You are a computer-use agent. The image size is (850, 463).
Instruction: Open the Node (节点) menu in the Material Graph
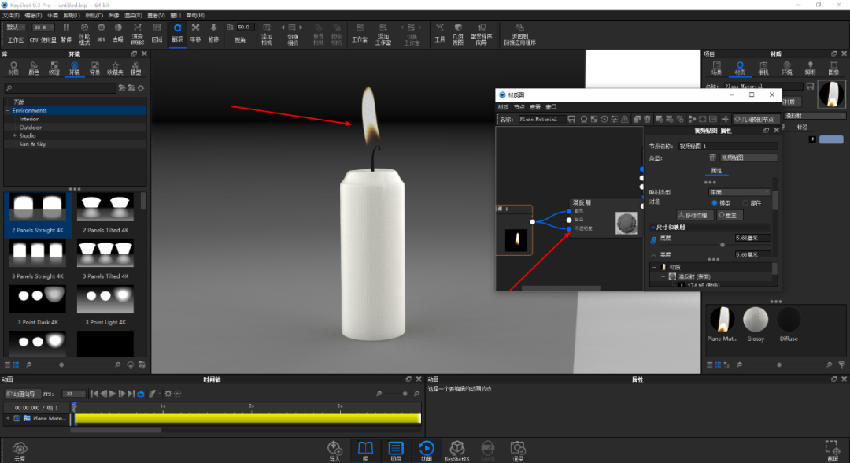[x=519, y=107]
